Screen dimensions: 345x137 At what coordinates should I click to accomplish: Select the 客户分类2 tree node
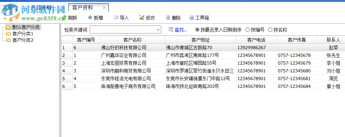pos(23,40)
